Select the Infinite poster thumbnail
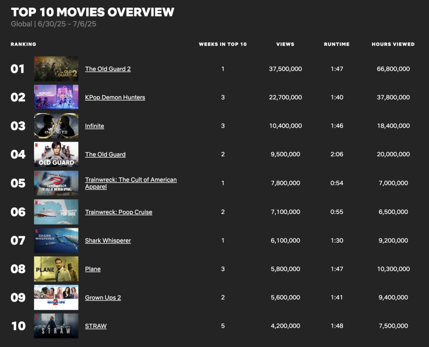 click(56, 126)
